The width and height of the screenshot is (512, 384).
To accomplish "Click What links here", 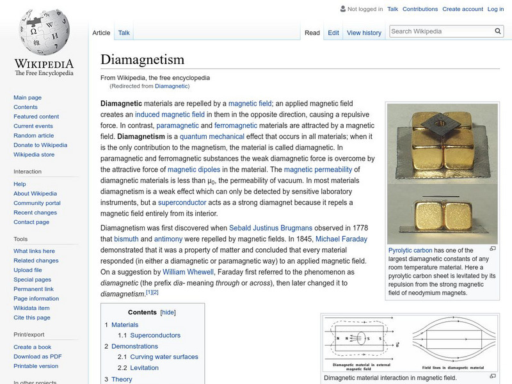I will point(35,251).
